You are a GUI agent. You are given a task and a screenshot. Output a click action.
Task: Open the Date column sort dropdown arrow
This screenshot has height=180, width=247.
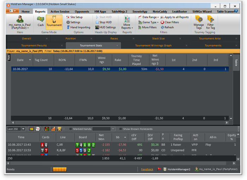(30, 60)
